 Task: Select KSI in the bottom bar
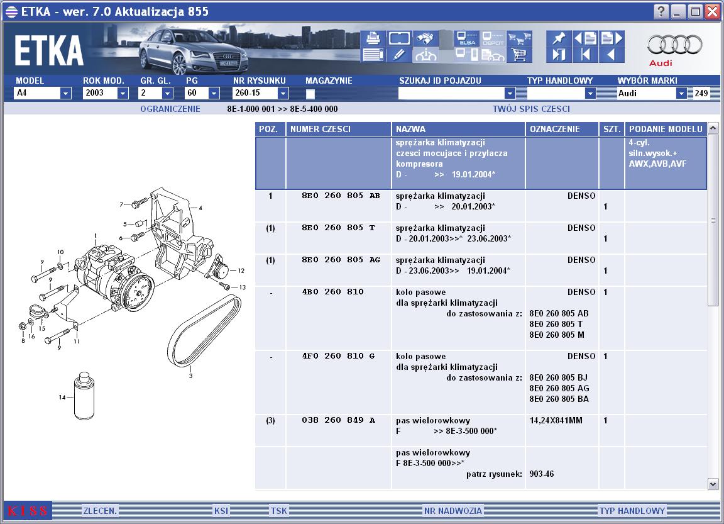click(221, 511)
